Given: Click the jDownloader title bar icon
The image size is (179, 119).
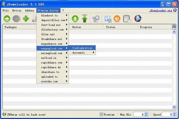Looking at the screenshot, I should click(x=4, y=4).
